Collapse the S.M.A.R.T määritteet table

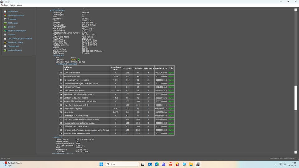coord(57,64)
